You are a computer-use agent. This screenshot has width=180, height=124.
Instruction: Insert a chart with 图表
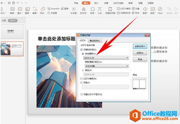point(65,9)
